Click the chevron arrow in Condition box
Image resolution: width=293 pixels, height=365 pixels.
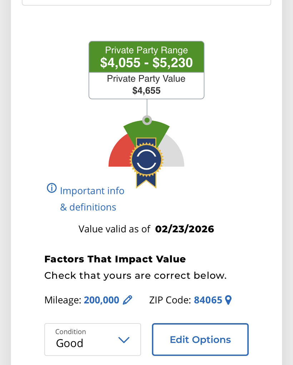click(124, 340)
